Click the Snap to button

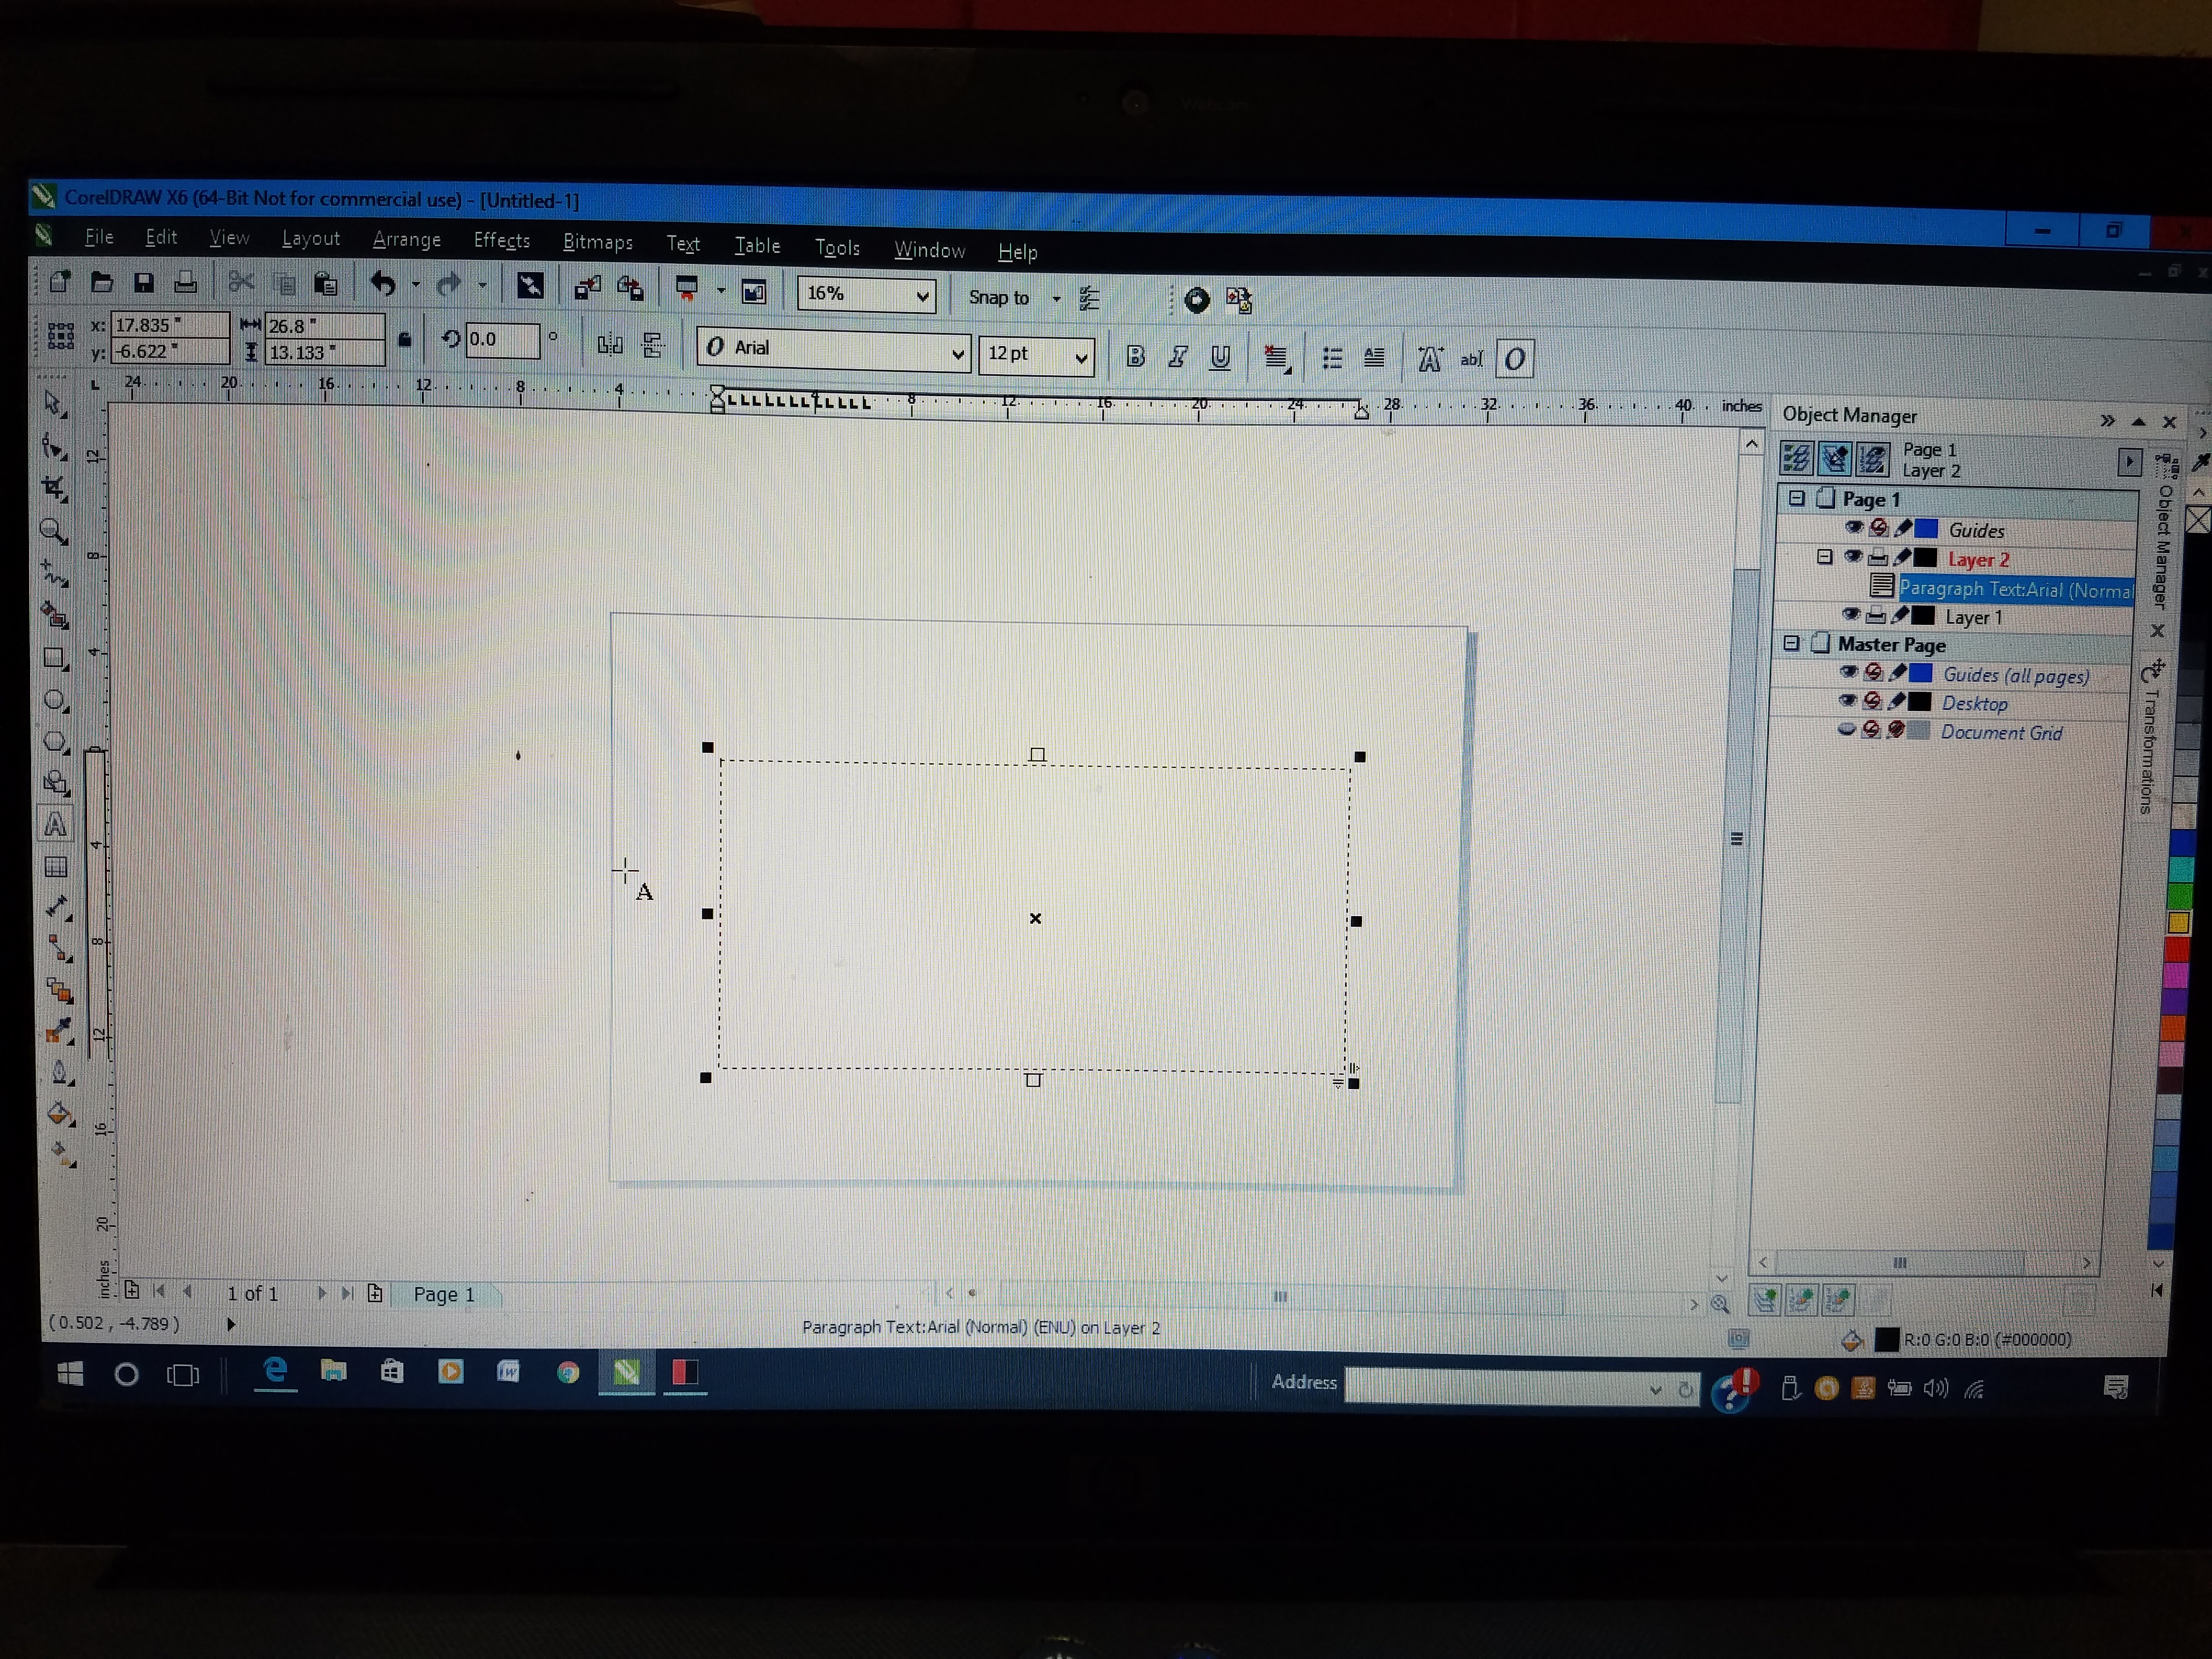998,297
